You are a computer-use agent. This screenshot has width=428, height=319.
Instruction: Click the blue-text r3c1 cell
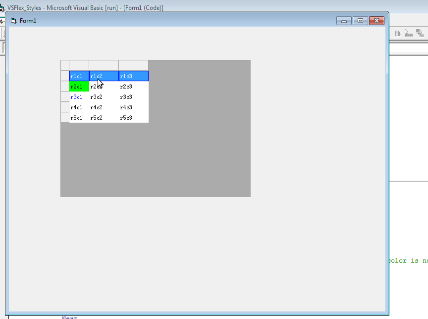(x=79, y=97)
